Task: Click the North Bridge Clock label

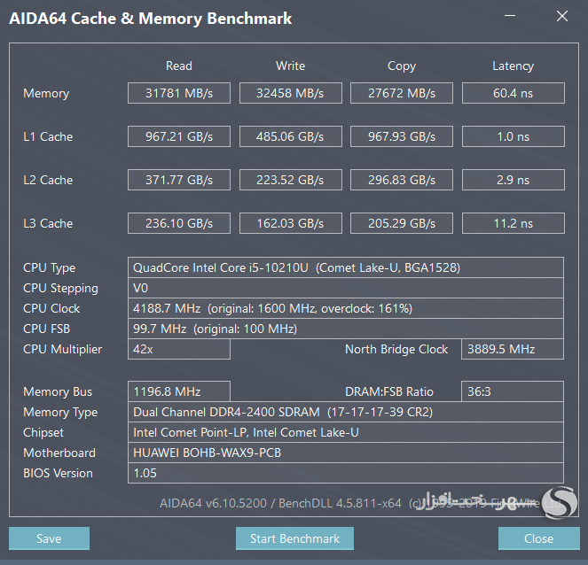Action: [x=396, y=349]
